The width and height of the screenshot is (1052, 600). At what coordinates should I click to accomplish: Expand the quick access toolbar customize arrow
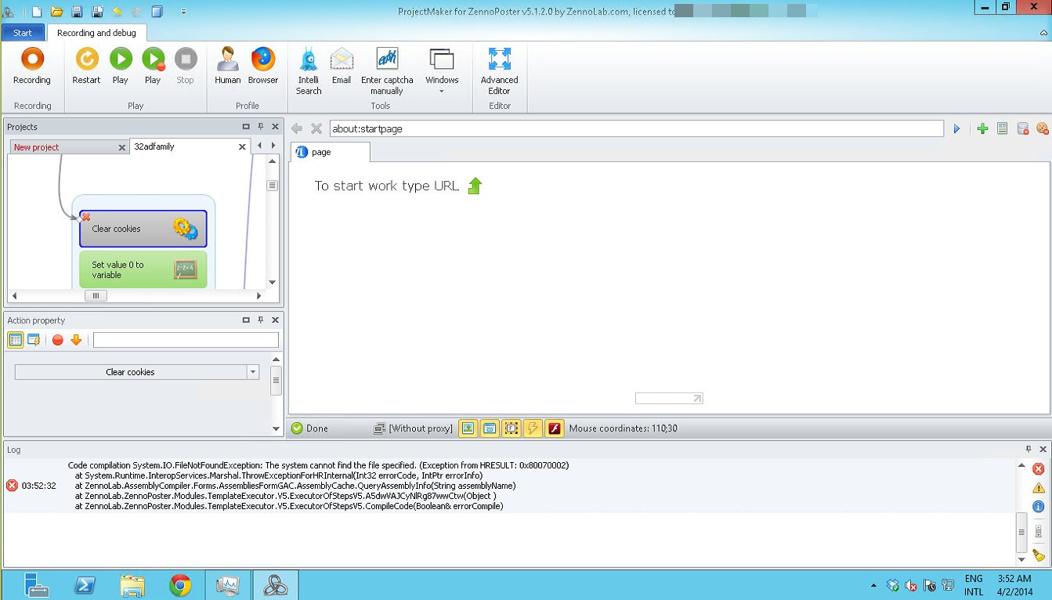[183, 12]
